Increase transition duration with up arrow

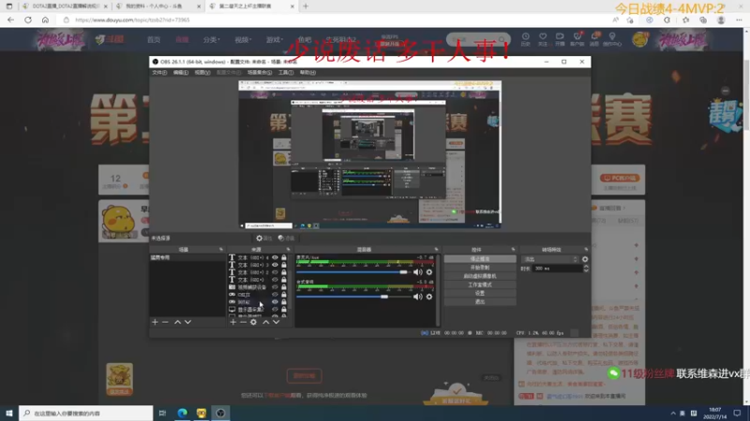tap(586, 267)
